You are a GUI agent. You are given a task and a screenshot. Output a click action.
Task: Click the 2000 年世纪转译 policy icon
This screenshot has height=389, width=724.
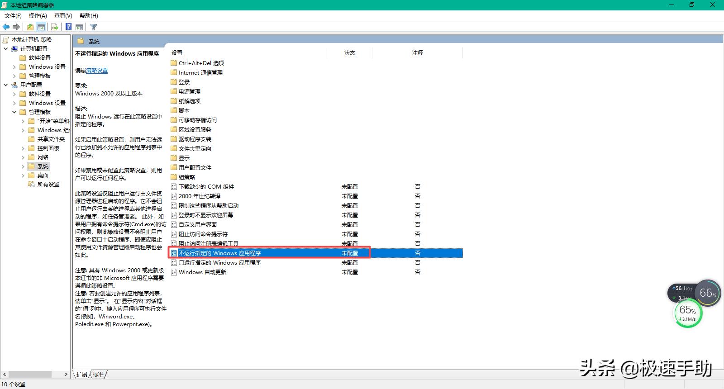pyautogui.click(x=174, y=196)
